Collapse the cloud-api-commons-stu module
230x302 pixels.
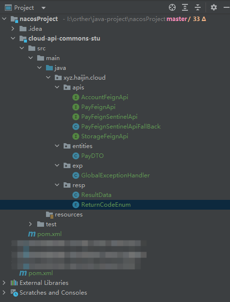pyautogui.click(x=13, y=38)
